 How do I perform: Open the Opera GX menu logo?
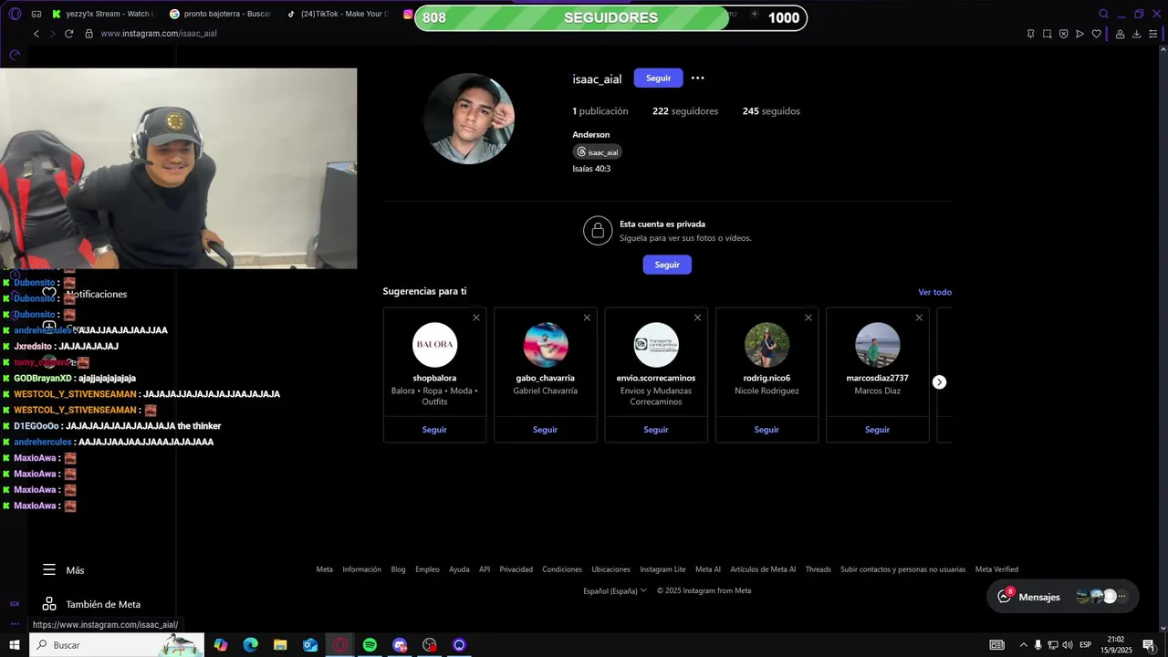(x=15, y=14)
